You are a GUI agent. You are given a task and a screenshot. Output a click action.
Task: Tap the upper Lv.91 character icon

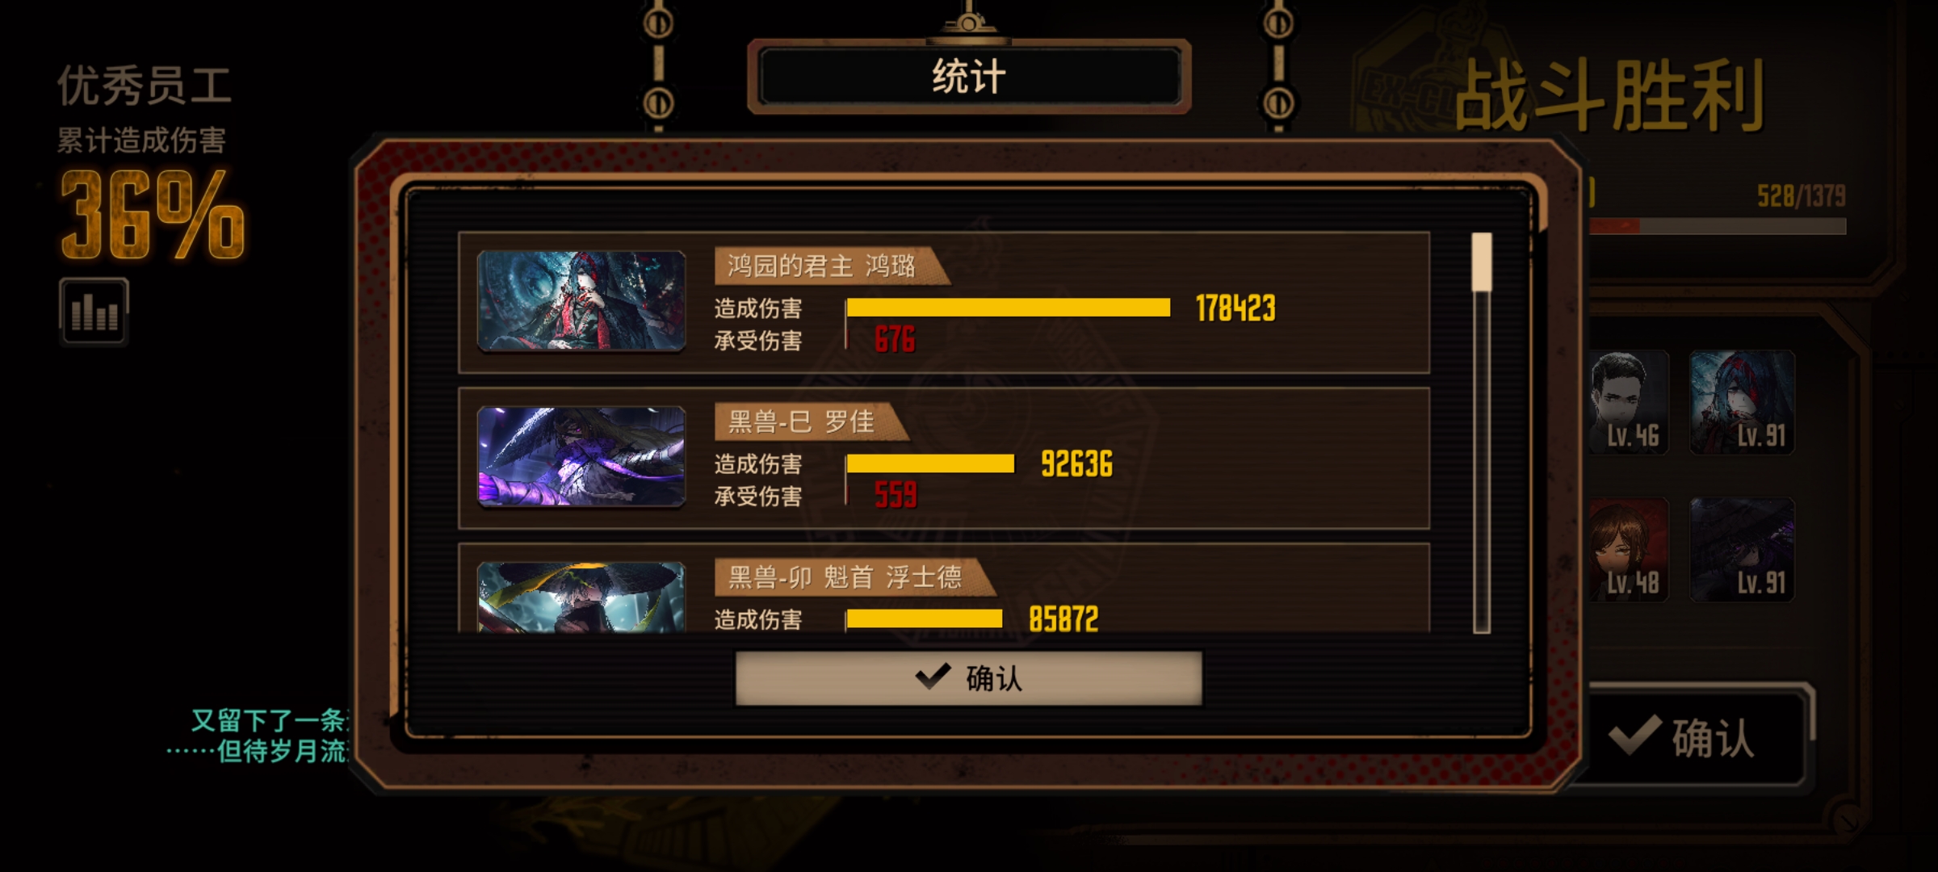point(1743,402)
